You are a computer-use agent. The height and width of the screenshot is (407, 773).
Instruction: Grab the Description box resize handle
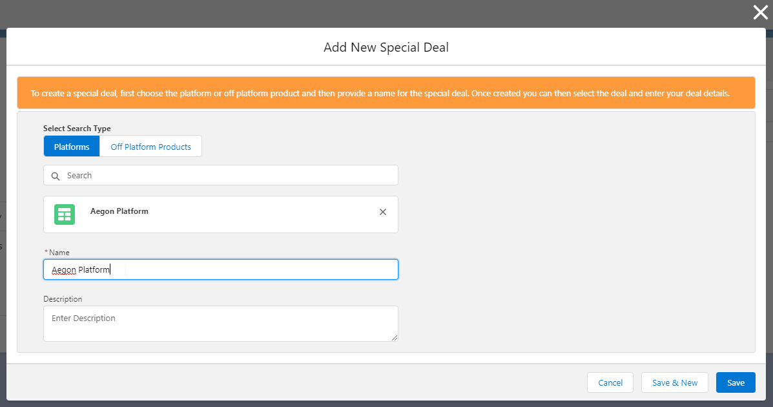point(395,337)
